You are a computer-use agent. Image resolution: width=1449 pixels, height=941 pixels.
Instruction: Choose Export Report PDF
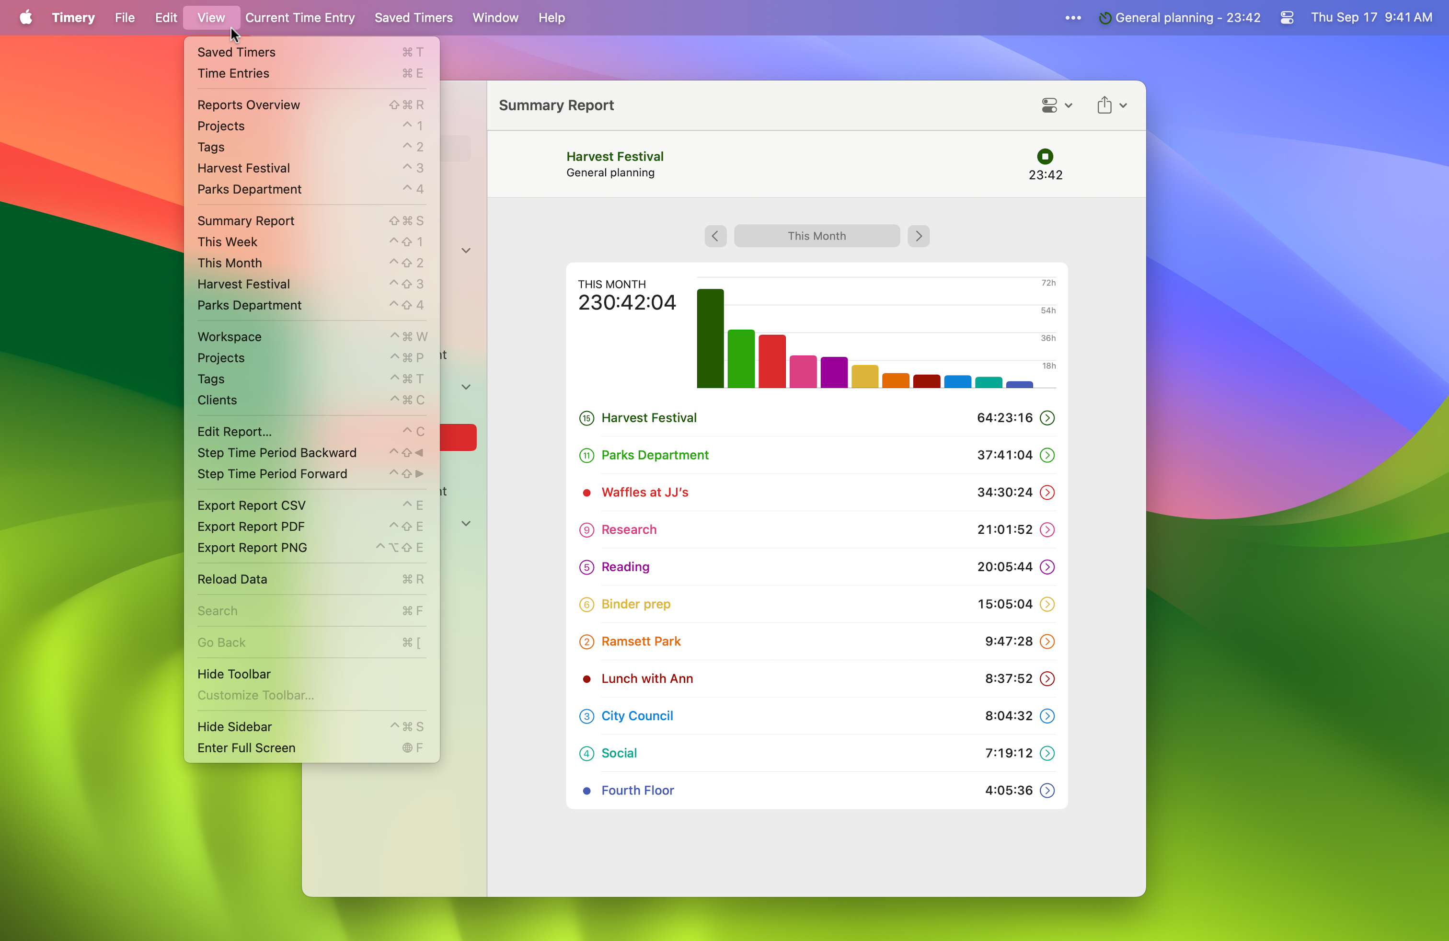311,527
